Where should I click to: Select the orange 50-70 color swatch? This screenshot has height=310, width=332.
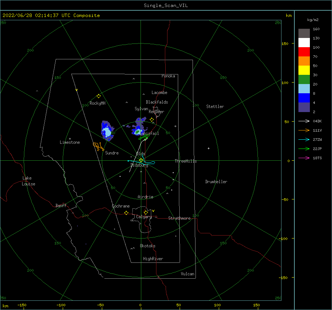point(304,61)
